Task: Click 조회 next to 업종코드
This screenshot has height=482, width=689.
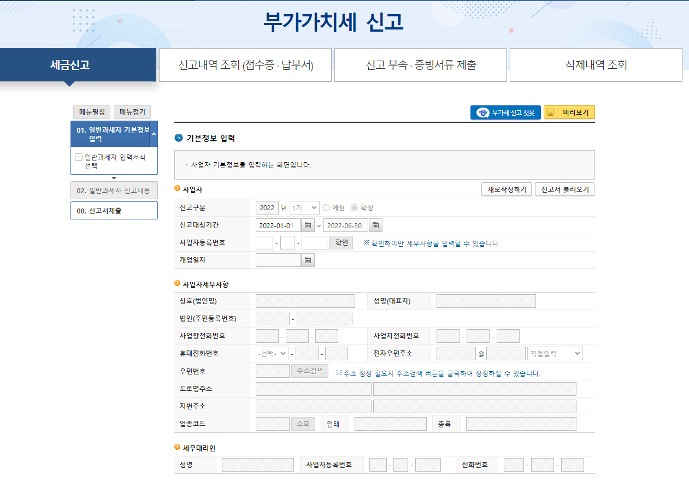Action: point(303,424)
